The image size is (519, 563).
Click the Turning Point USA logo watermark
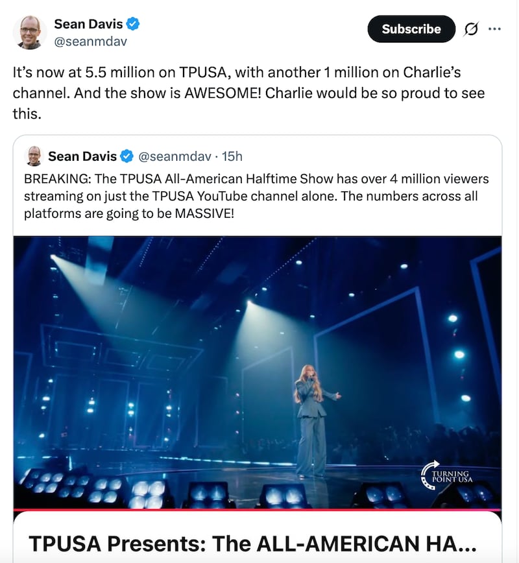448,472
